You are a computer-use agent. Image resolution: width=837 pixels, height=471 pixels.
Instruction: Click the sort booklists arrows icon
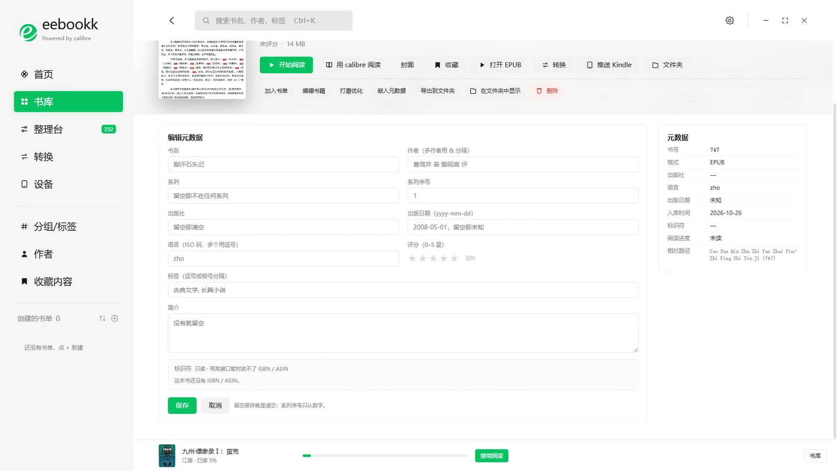pos(103,318)
